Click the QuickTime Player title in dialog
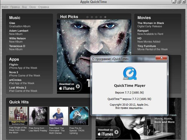187x140 pixels. point(130,86)
